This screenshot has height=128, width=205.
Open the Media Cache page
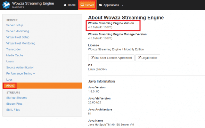click(15, 55)
